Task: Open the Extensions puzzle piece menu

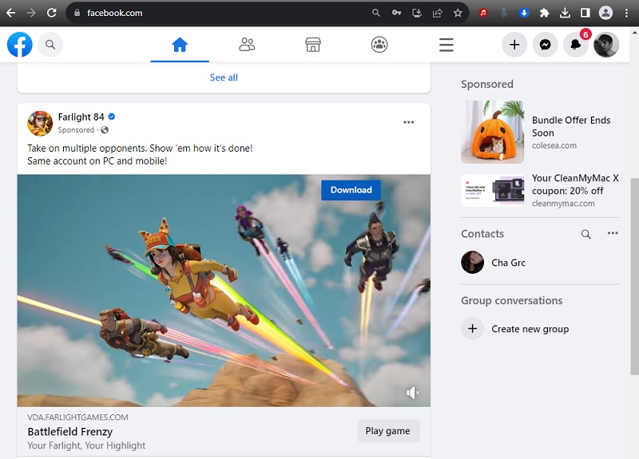Action: click(545, 13)
